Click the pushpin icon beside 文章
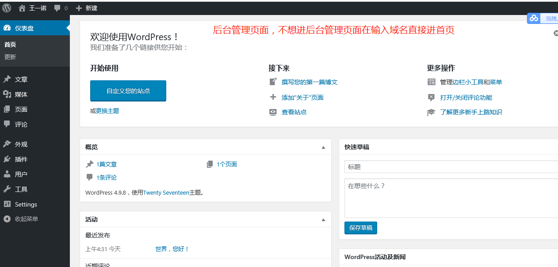558x267 pixels. [x=7, y=79]
